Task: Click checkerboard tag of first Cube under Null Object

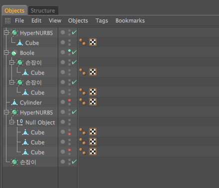Action: (93, 132)
